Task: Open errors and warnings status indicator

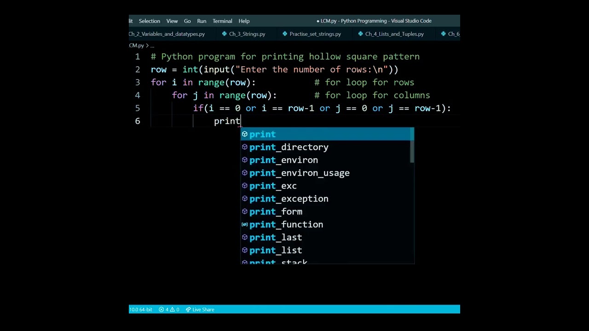Action: (x=169, y=309)
